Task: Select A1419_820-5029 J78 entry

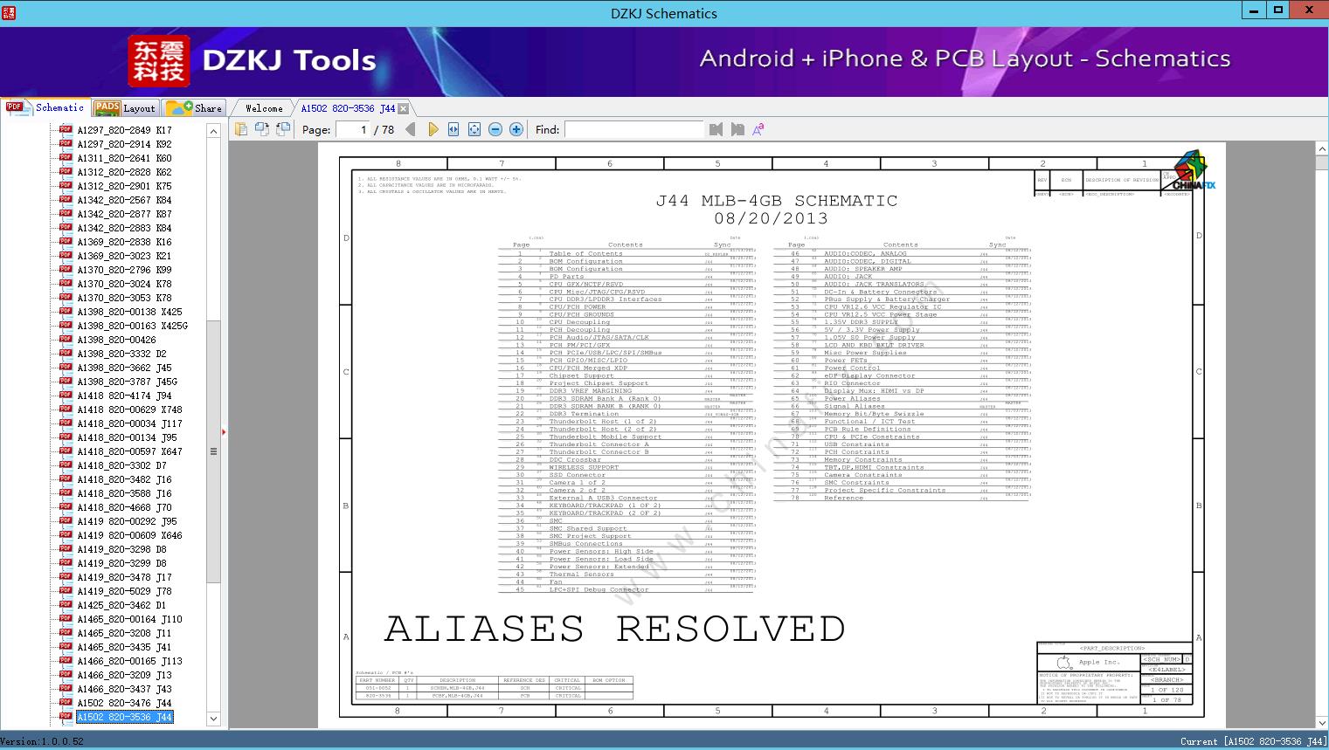Action: point(124,591)
